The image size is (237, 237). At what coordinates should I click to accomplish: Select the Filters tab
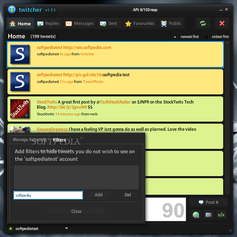click(59, 140)
